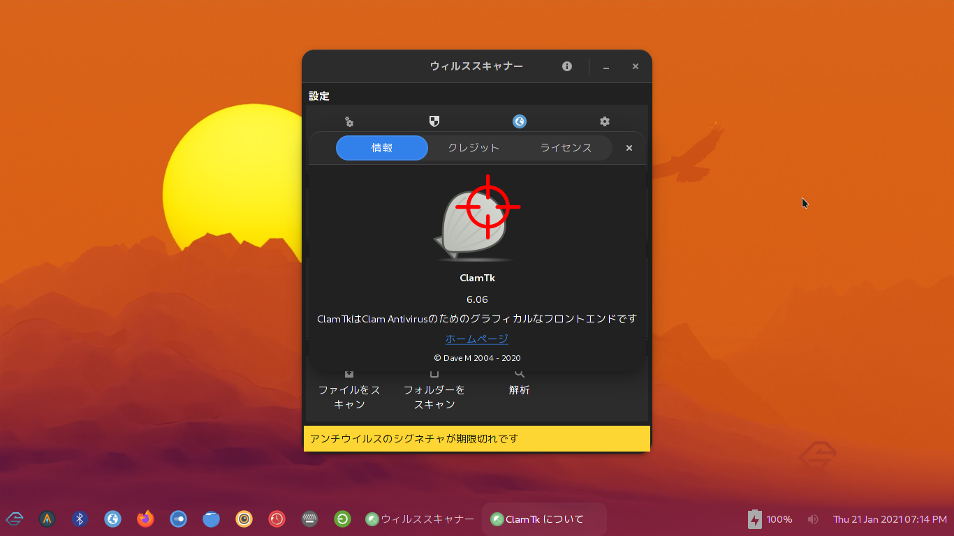The image size is (954, 536).
Task: Click the version number 6.06
Action: (x=477, y=299)
